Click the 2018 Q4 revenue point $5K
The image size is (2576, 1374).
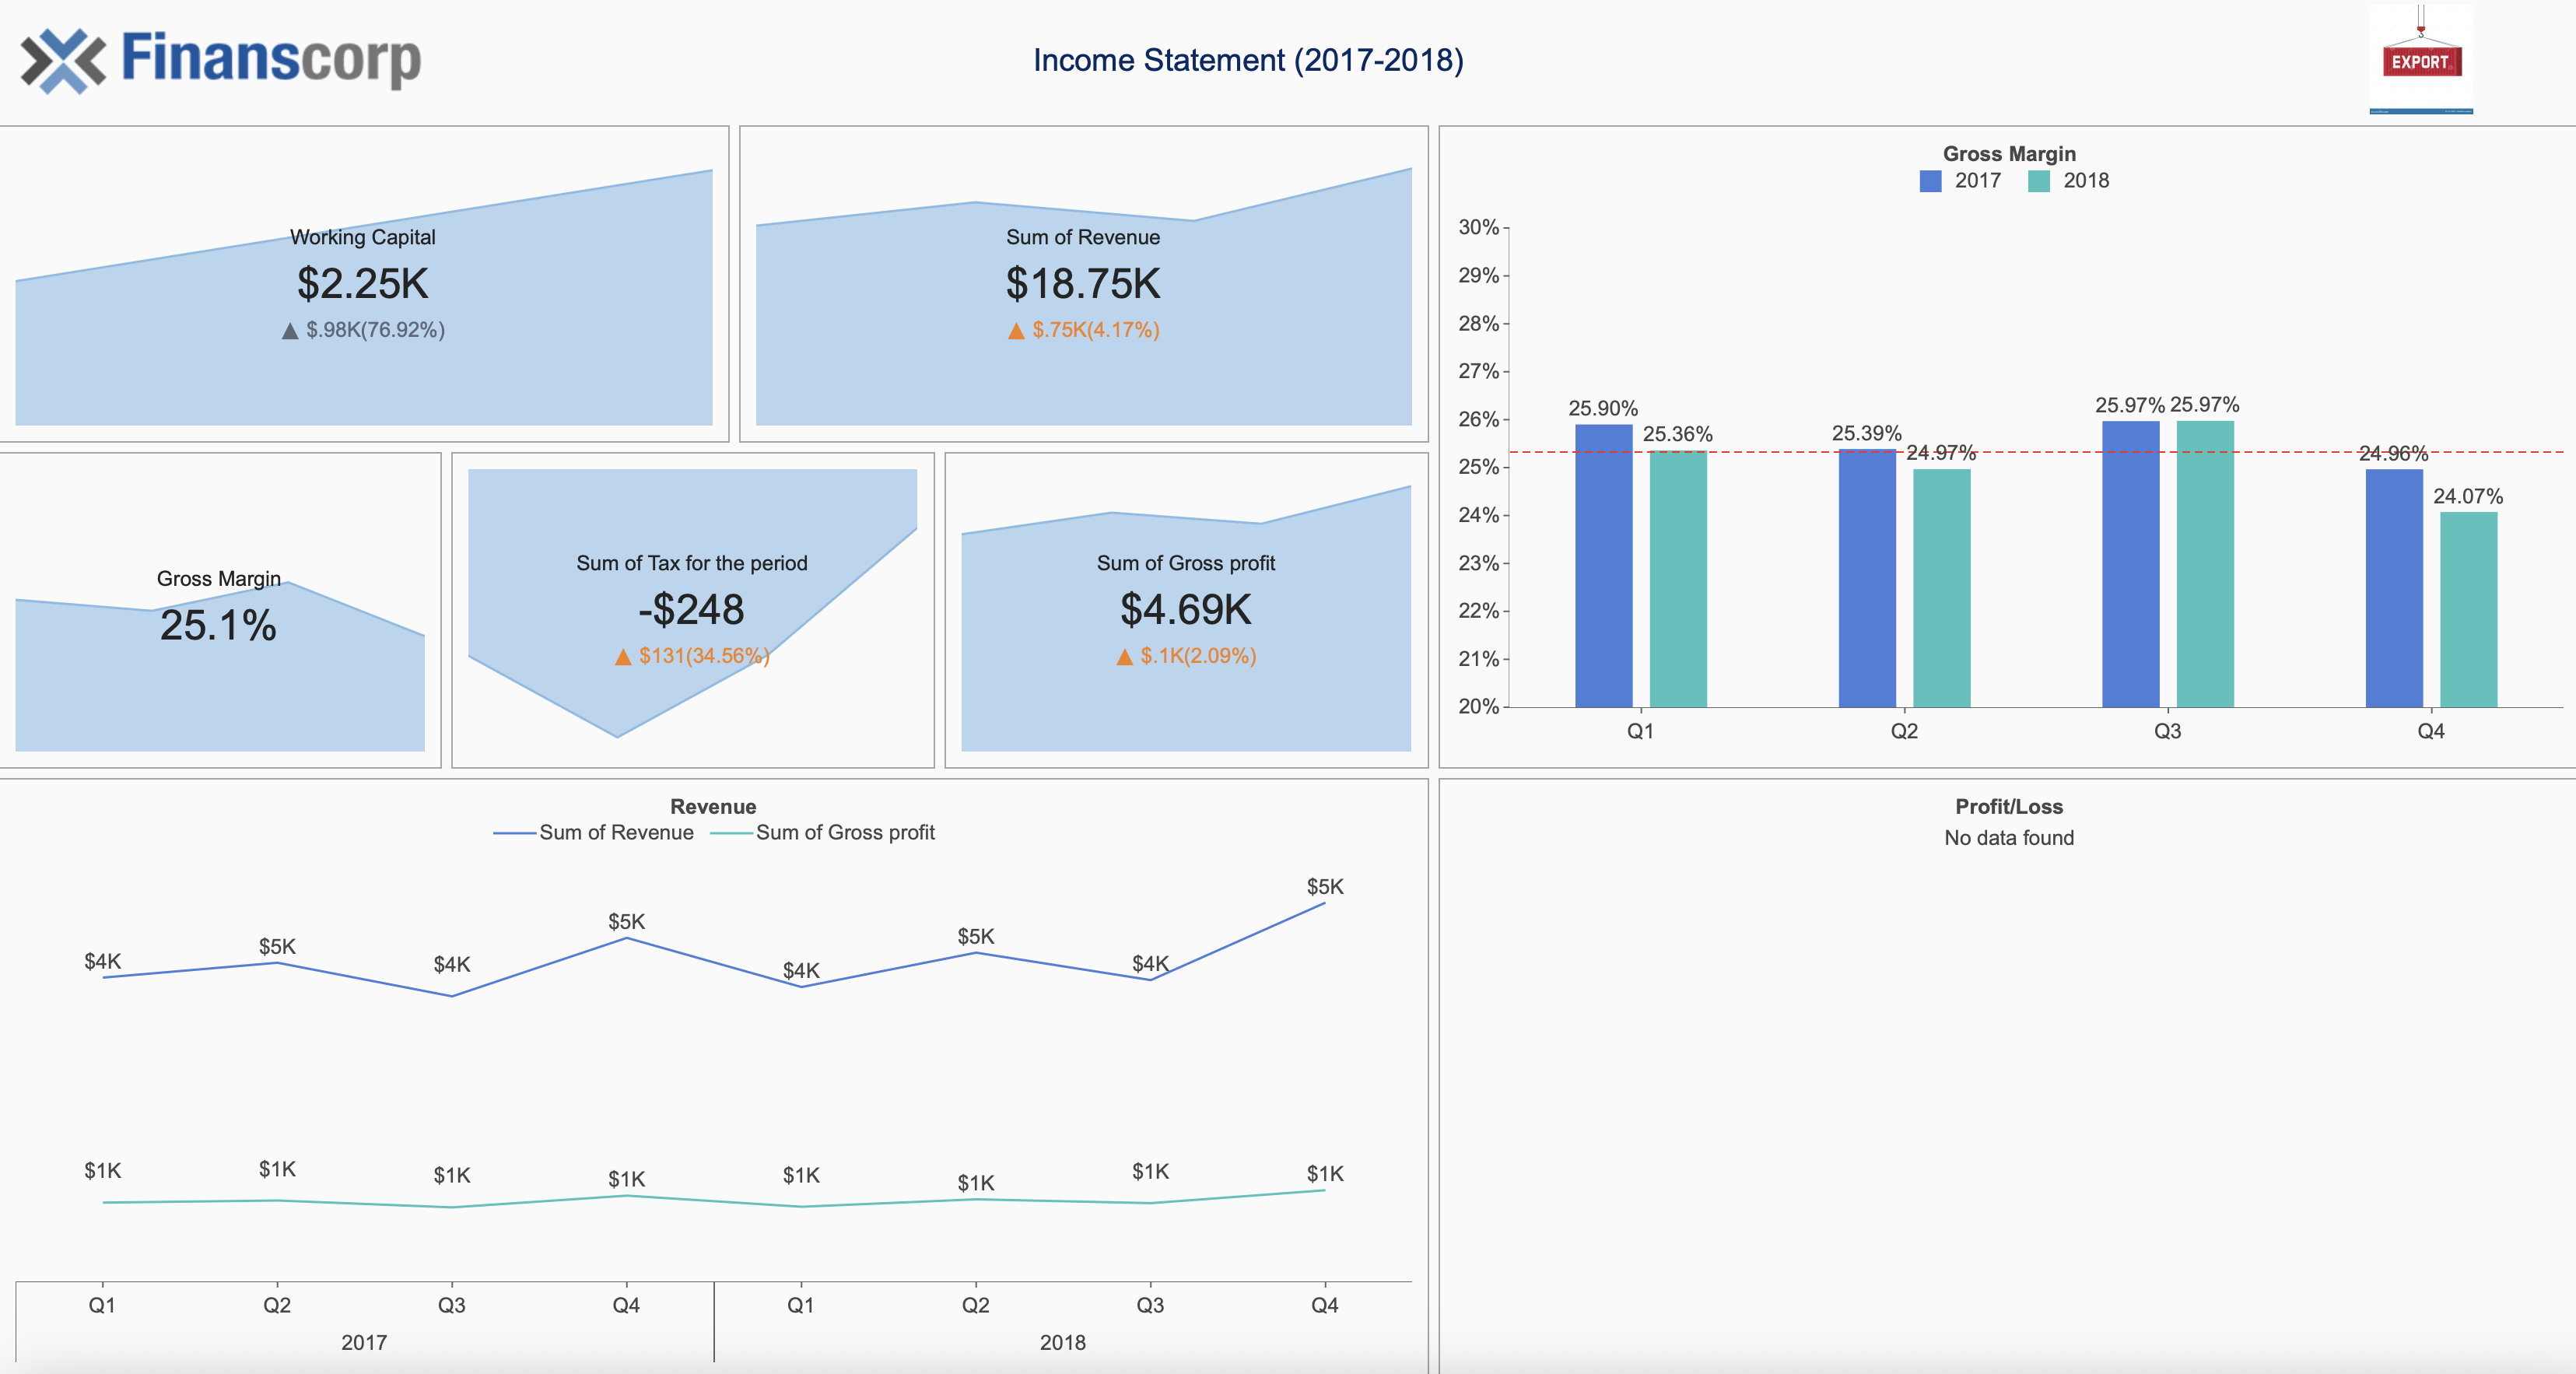click(1324, 904)
